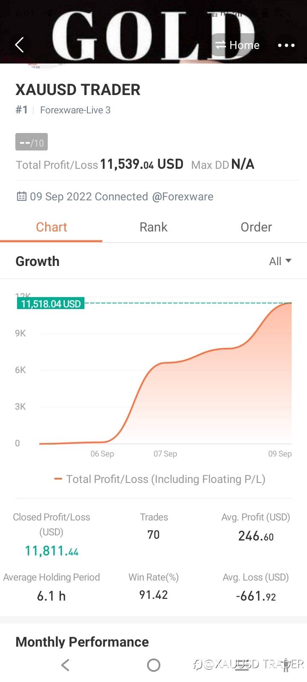The image size is (307, 682).
Task: Click the calendar icon beside connection date
Action: [x=21, y=197]
